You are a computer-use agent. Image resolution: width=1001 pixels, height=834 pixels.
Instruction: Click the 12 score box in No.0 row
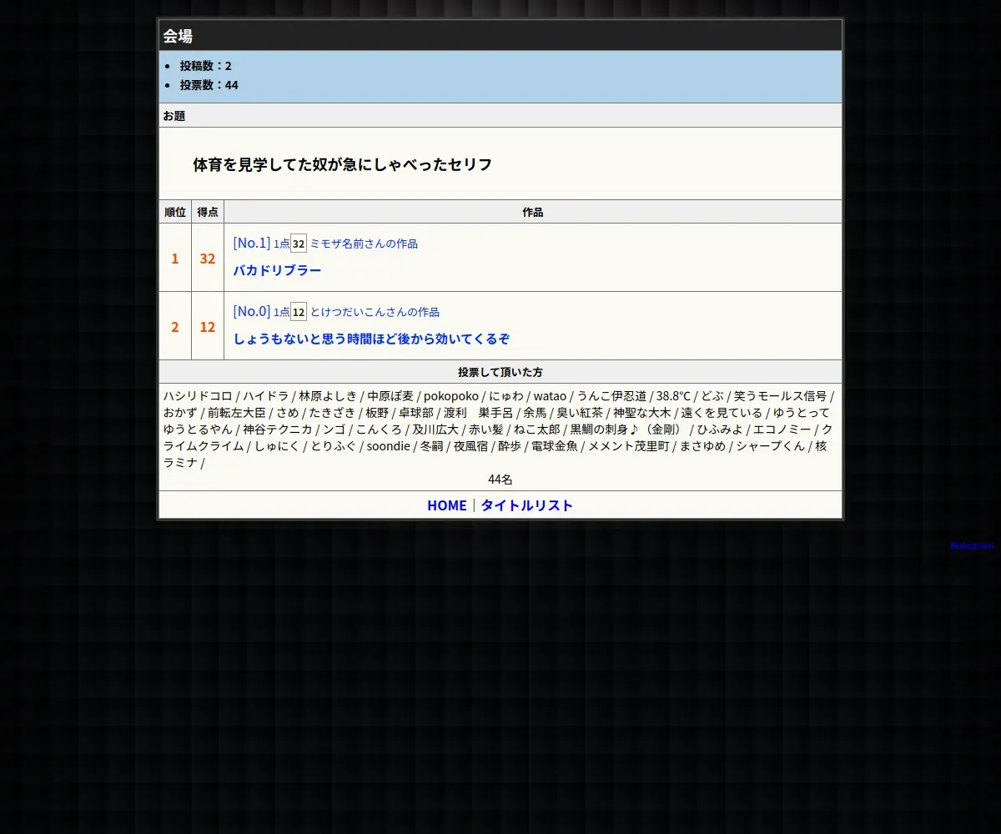tap(299, 312)
